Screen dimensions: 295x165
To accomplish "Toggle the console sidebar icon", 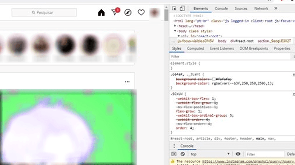I will (x=174, y=154).
